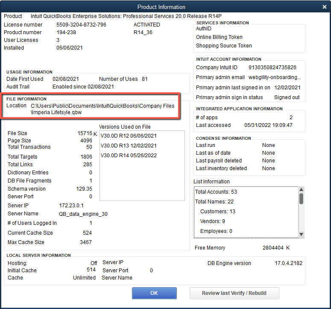Click List Information scroll down arrow
The height and width of the screenshot is (309, 331).
tap(301, 234)
